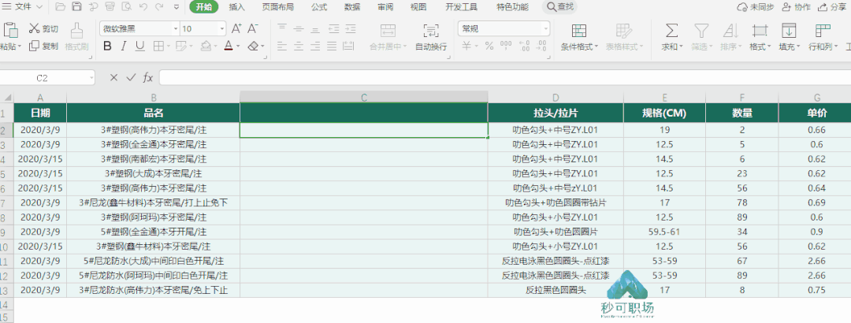The image size is (851, 323).
Task: Click the thousands separator icon
Action: click(506, 46)
